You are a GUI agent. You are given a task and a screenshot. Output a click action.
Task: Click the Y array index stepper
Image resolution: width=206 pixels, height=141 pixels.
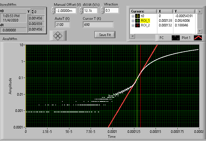click(x=33, y=12)
